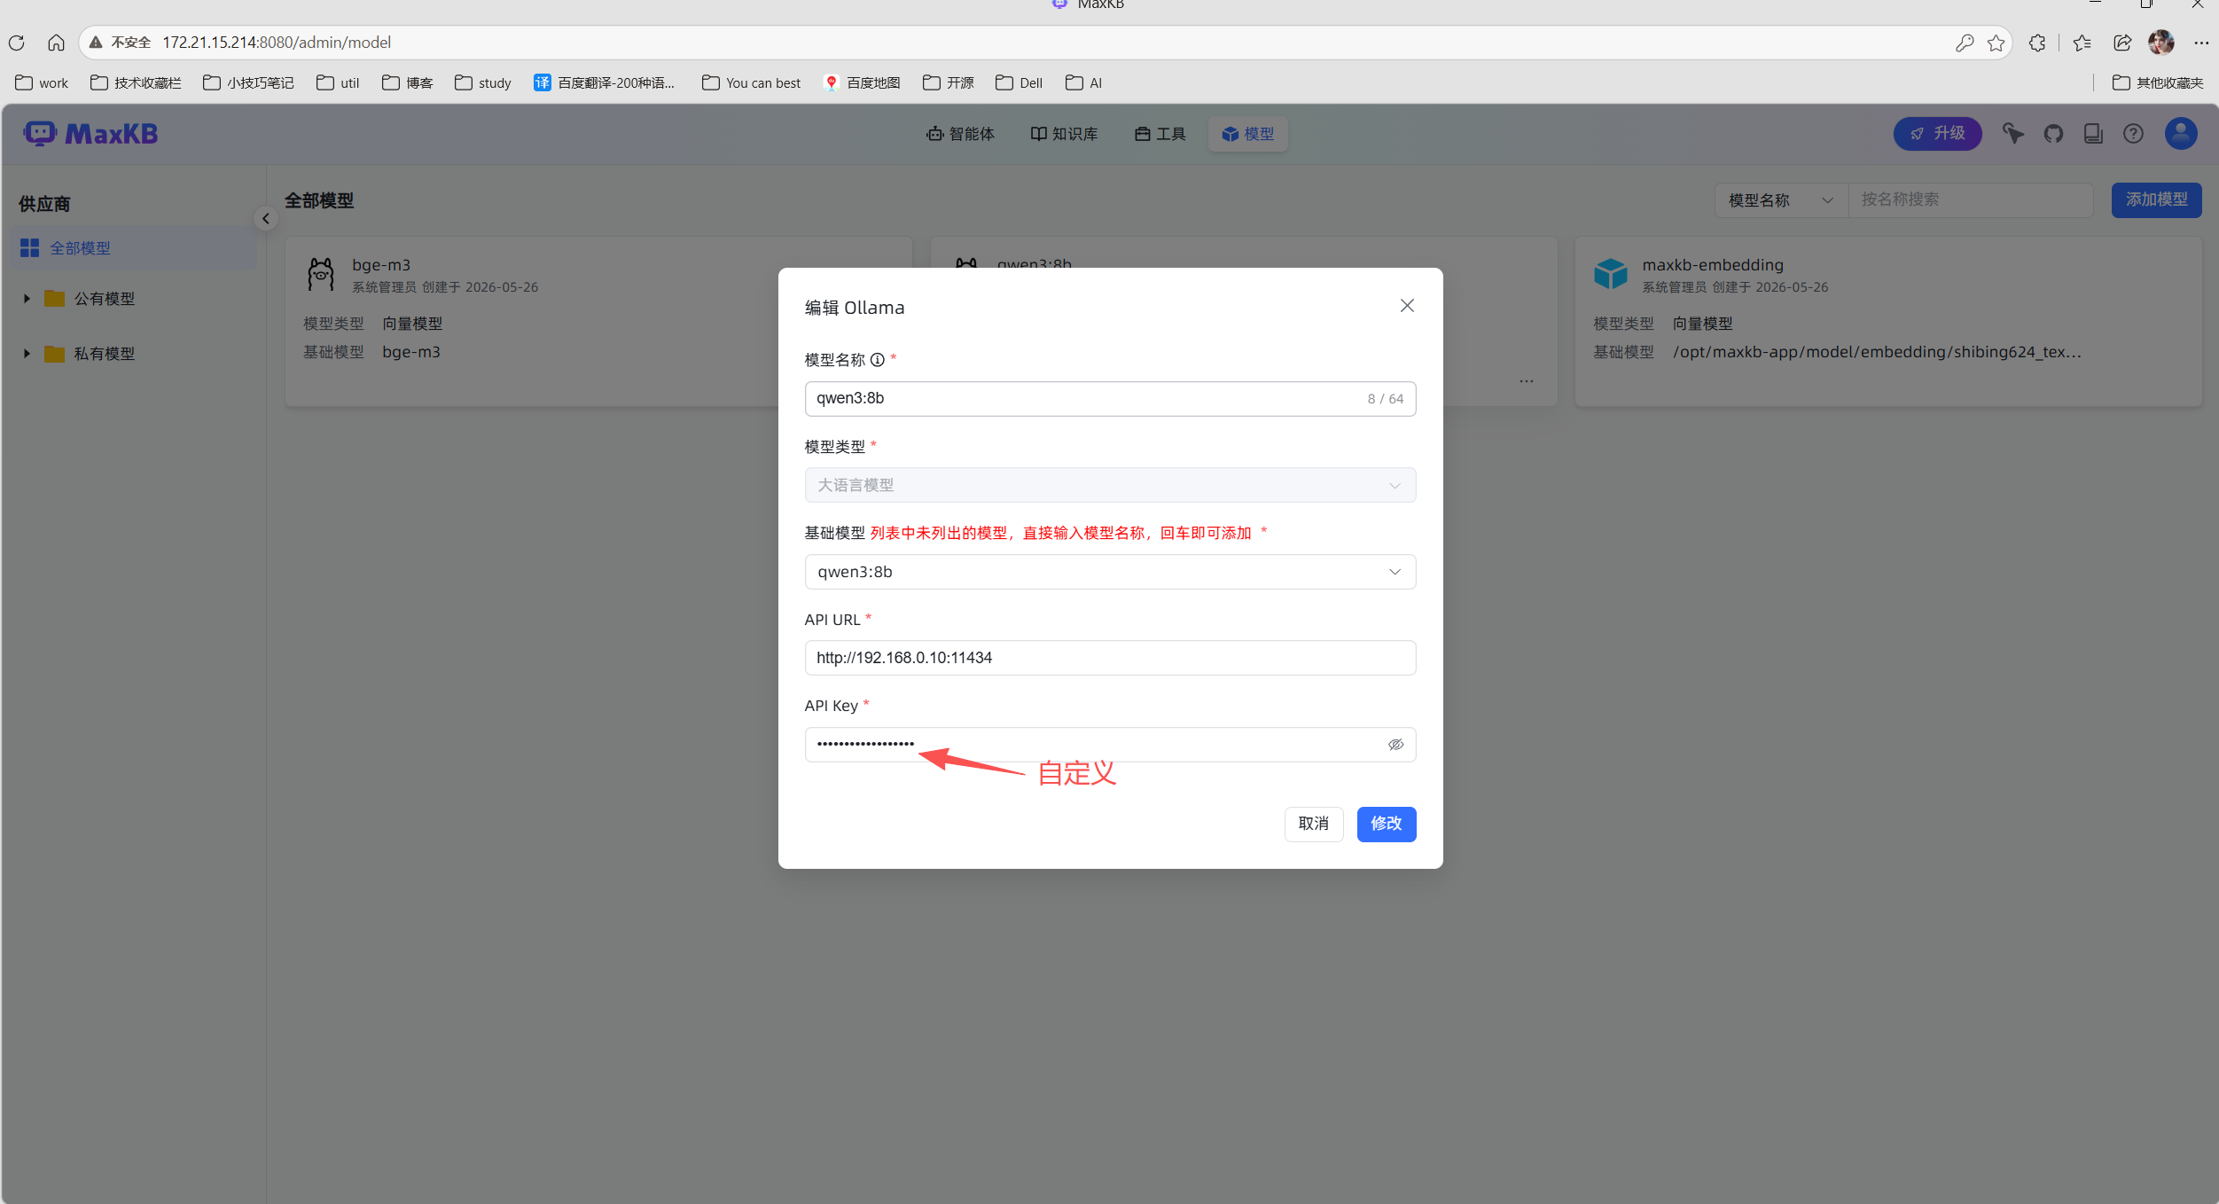Click the cursor pointer icon beside upgrade button

coord(2013,134)
